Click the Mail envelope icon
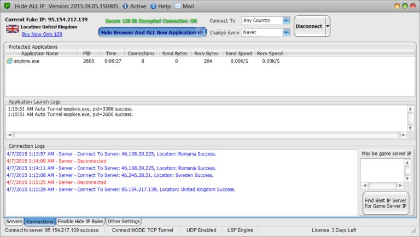The image size is (420, 237). point(178,6)
